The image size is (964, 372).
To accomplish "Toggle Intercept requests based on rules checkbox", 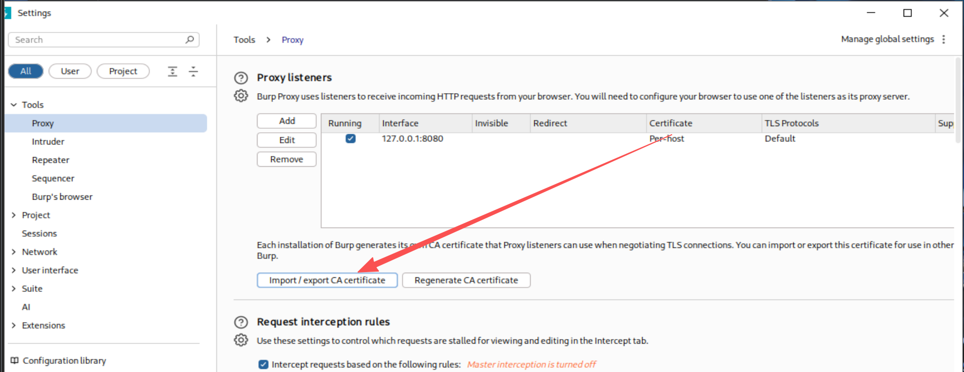I will click(263, 364).
